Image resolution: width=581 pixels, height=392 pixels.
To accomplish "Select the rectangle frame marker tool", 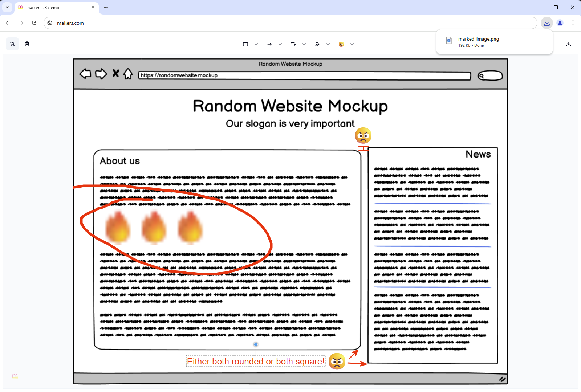I will pos(245,44).
